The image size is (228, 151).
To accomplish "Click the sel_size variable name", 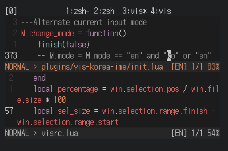I will click(74, 111).
